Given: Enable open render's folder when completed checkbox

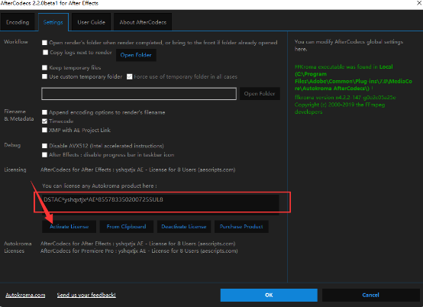Looking at the screenshot, I should (x=44, y=43).
